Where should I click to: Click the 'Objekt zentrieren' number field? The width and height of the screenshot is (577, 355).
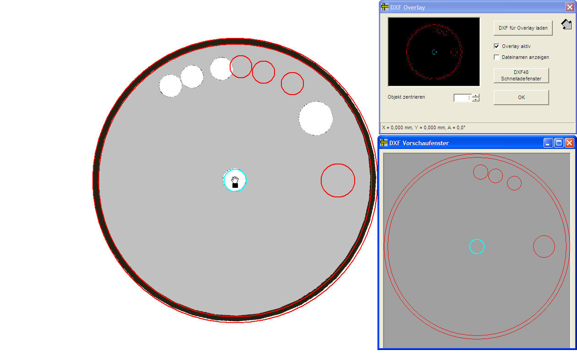462,98
